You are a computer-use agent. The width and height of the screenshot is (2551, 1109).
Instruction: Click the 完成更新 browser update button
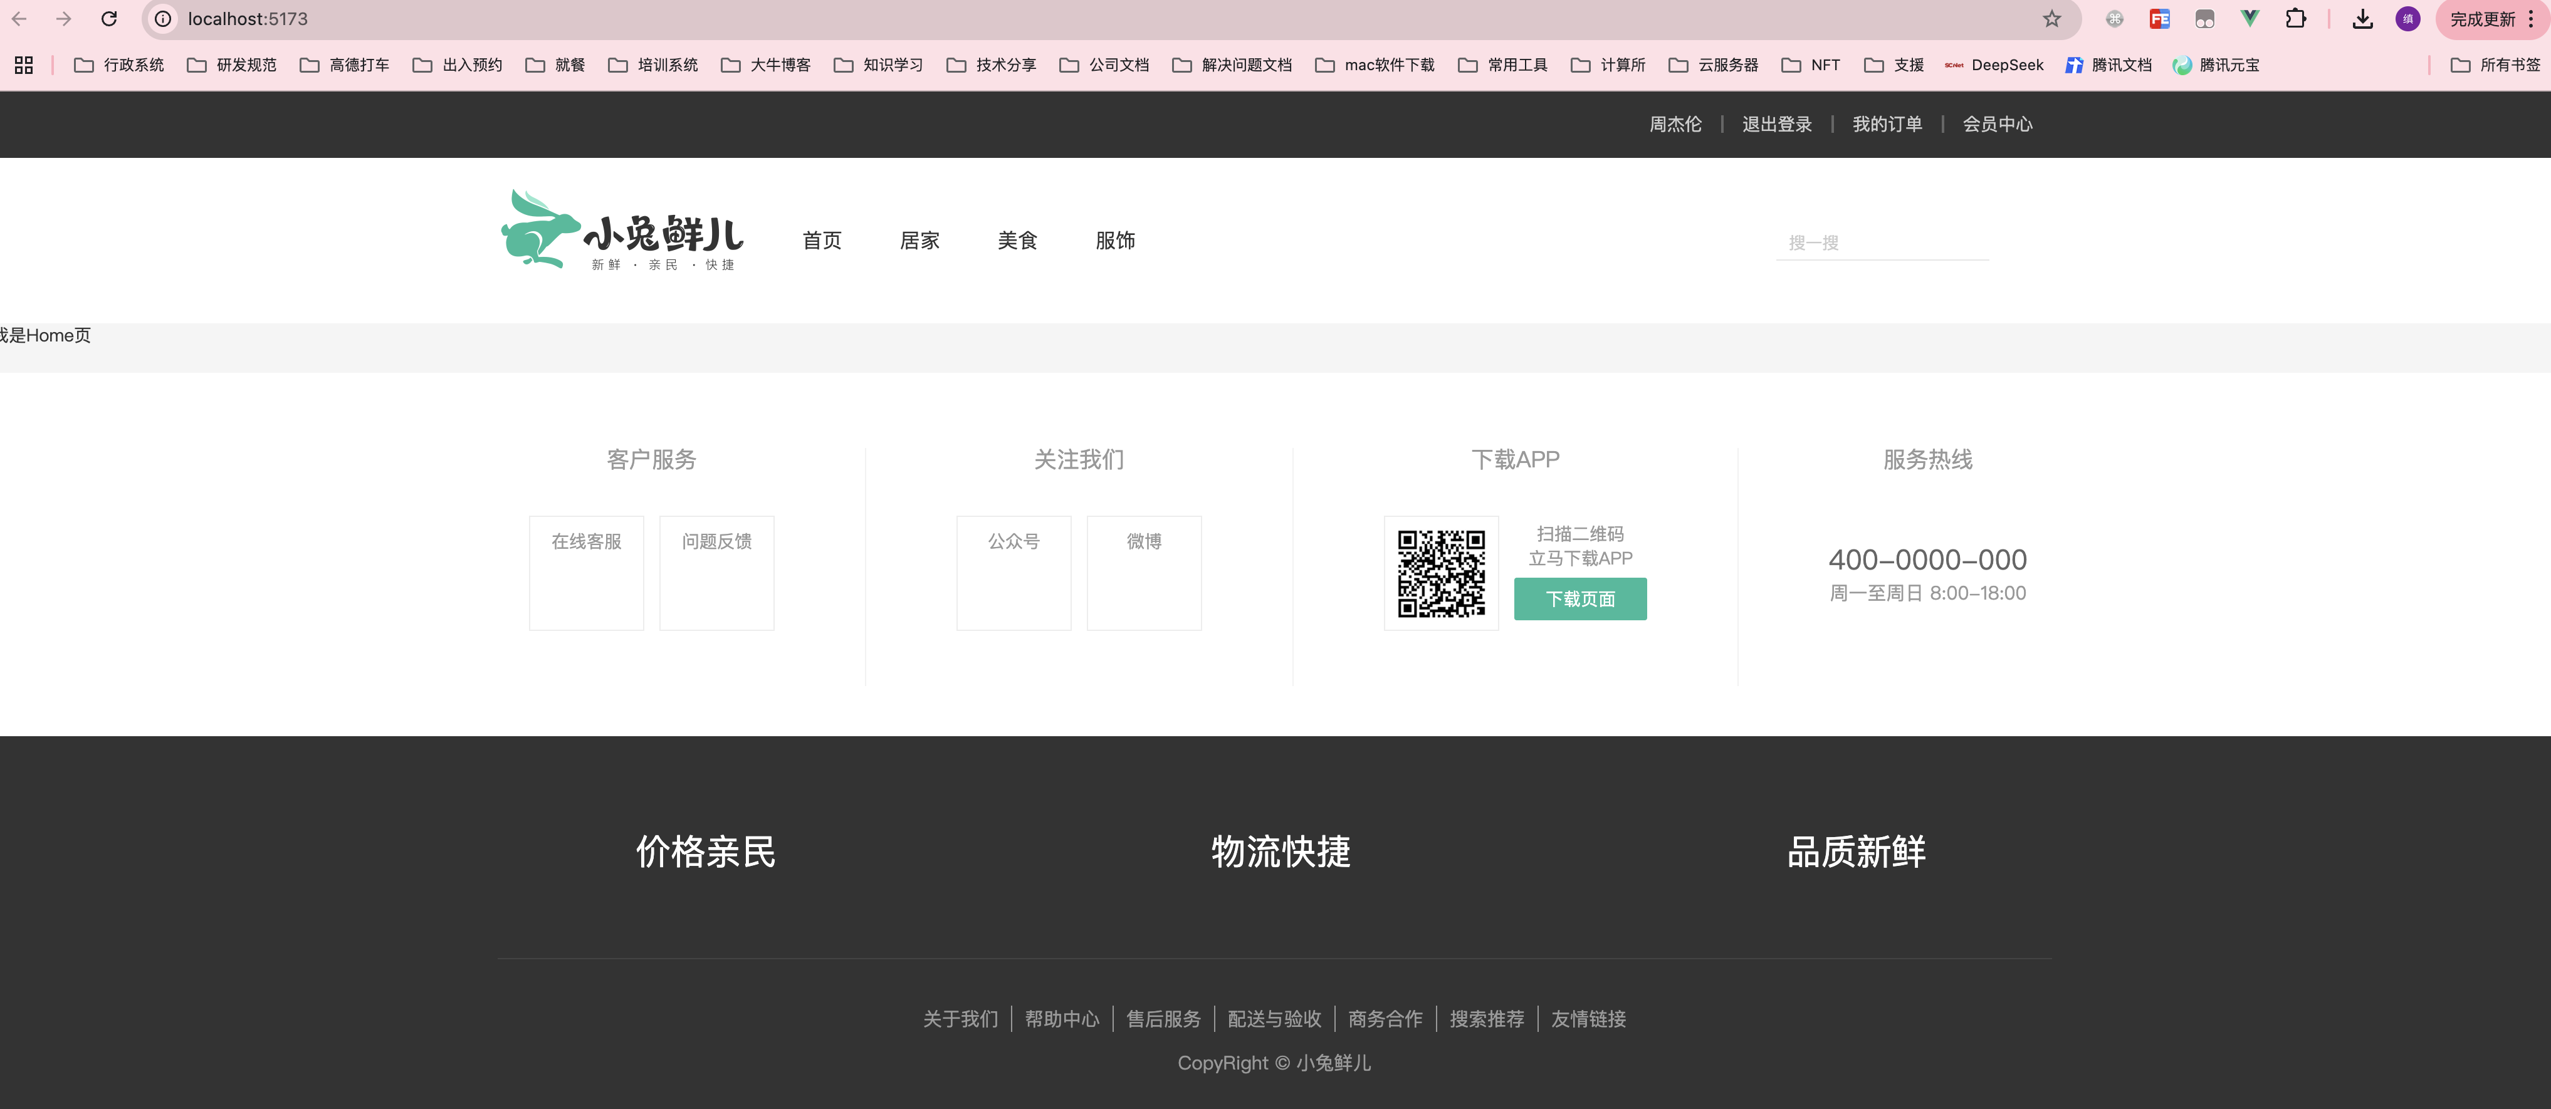pyautogui.click(x=2481, y=19)
